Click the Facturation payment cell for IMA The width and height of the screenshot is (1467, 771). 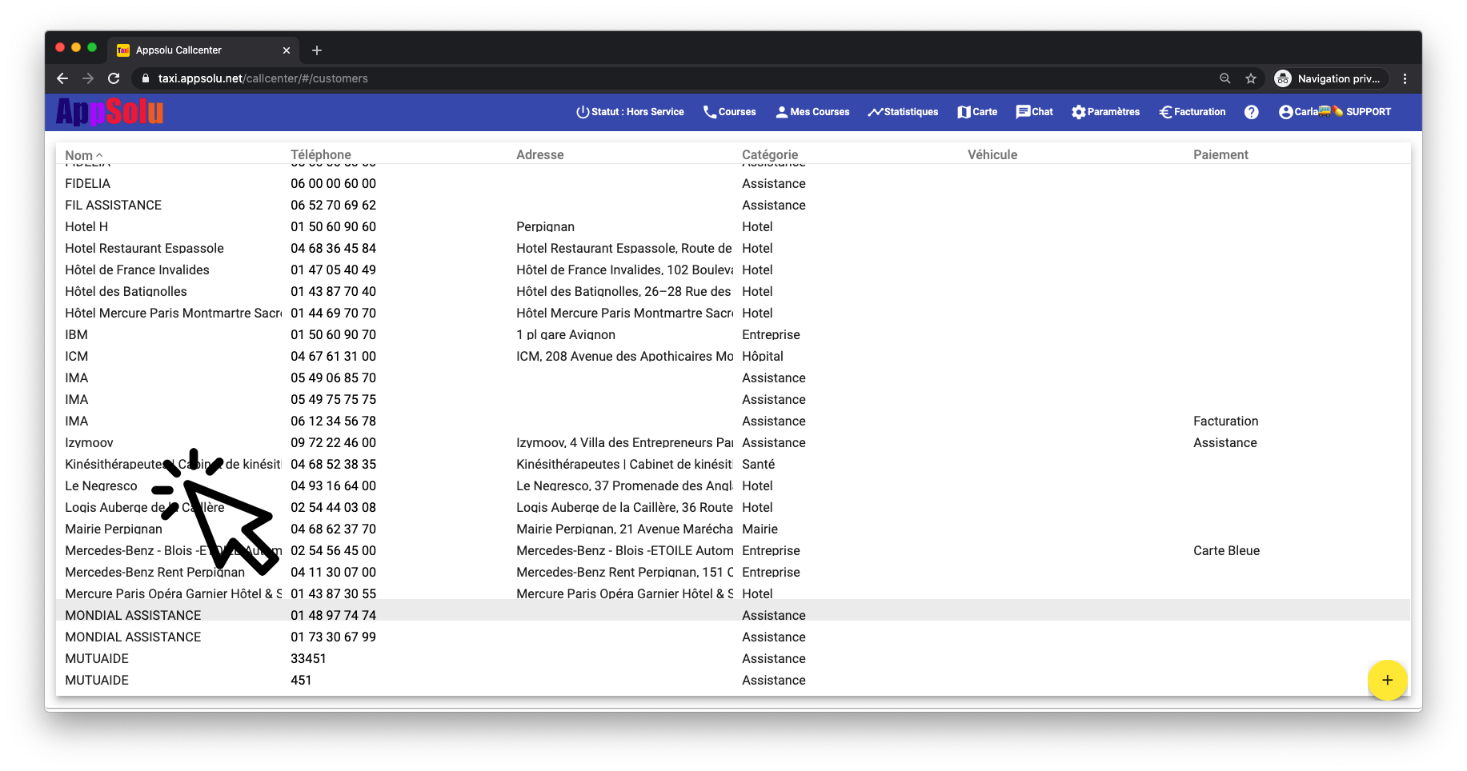coord(1225,421)
